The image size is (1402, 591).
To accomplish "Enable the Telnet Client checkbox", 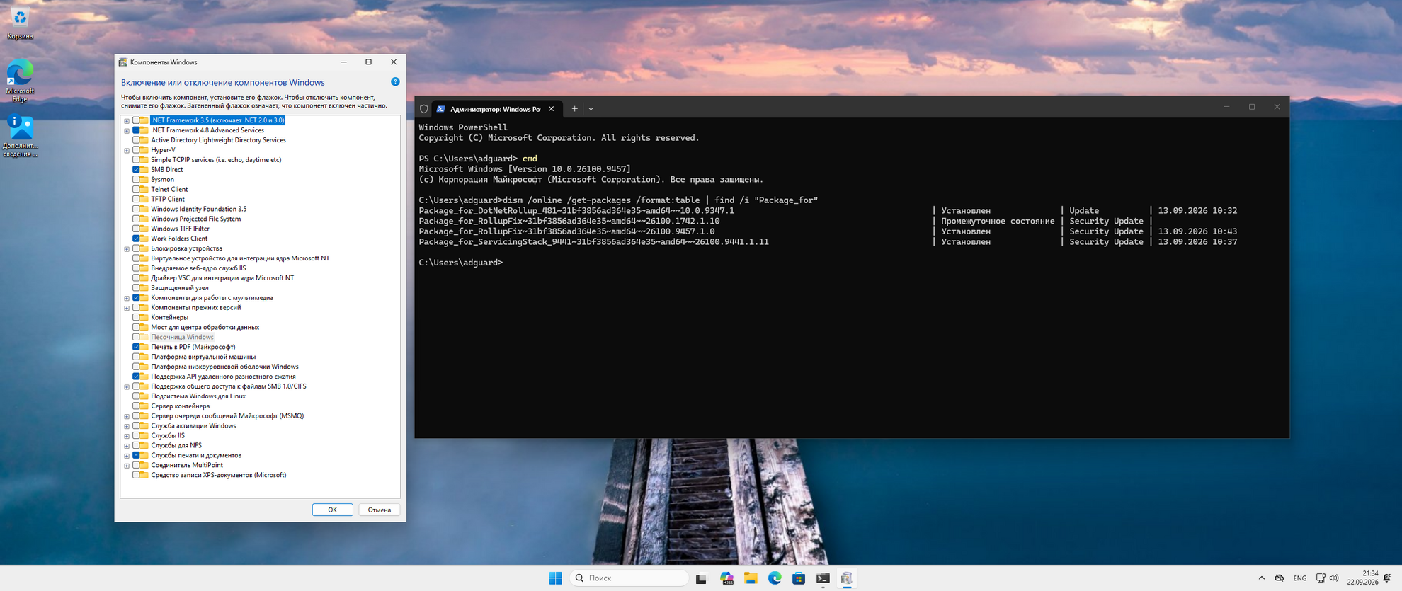I will click(x=136, y=190).
